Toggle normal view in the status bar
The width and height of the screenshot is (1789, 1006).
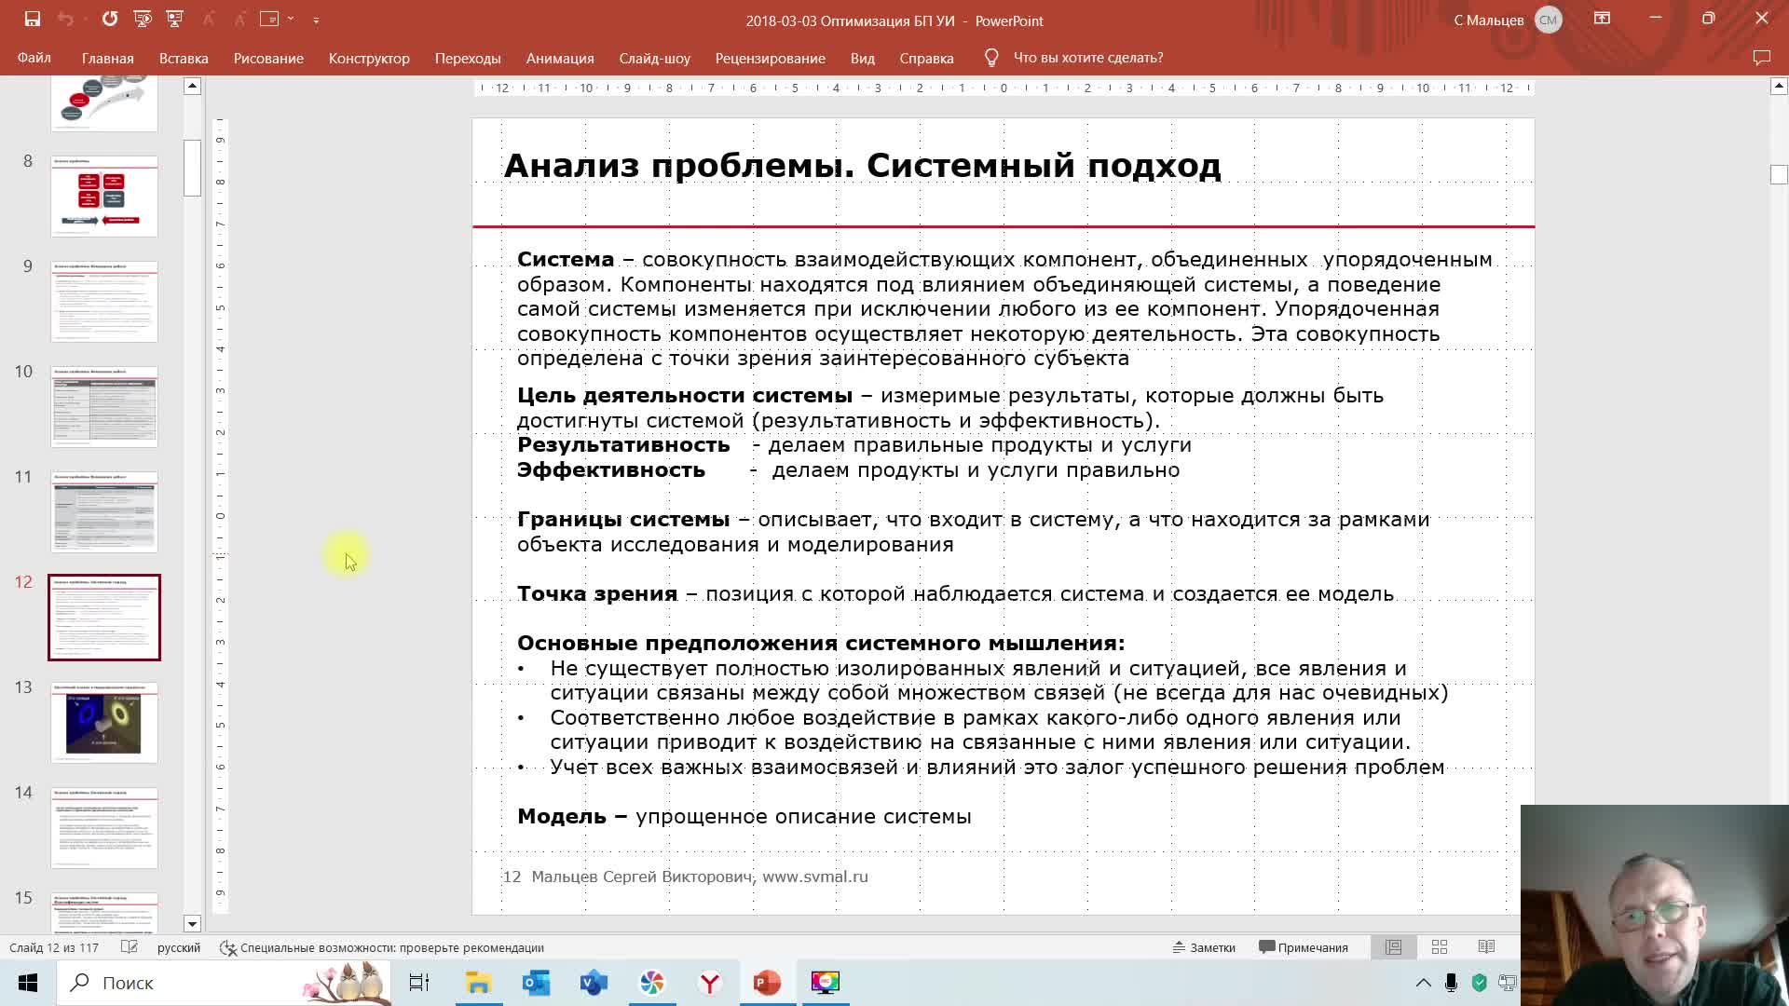pos(1393,947)
